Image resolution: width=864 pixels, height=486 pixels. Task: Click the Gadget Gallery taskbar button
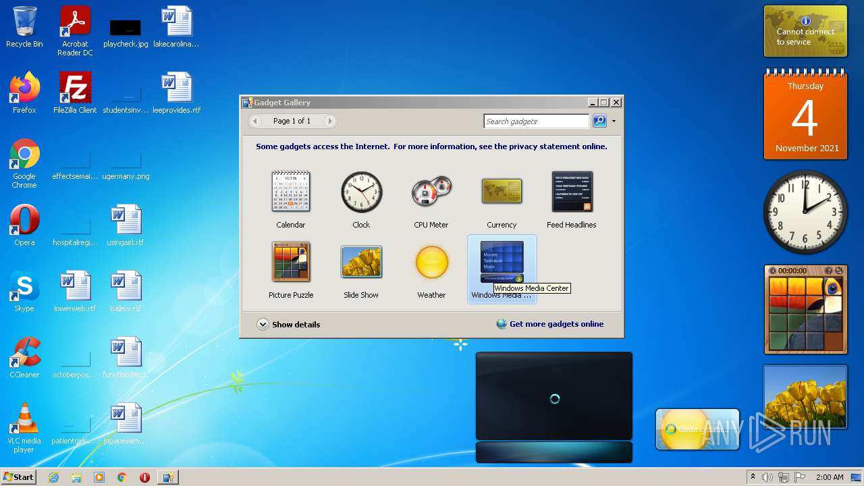[167, 477]
